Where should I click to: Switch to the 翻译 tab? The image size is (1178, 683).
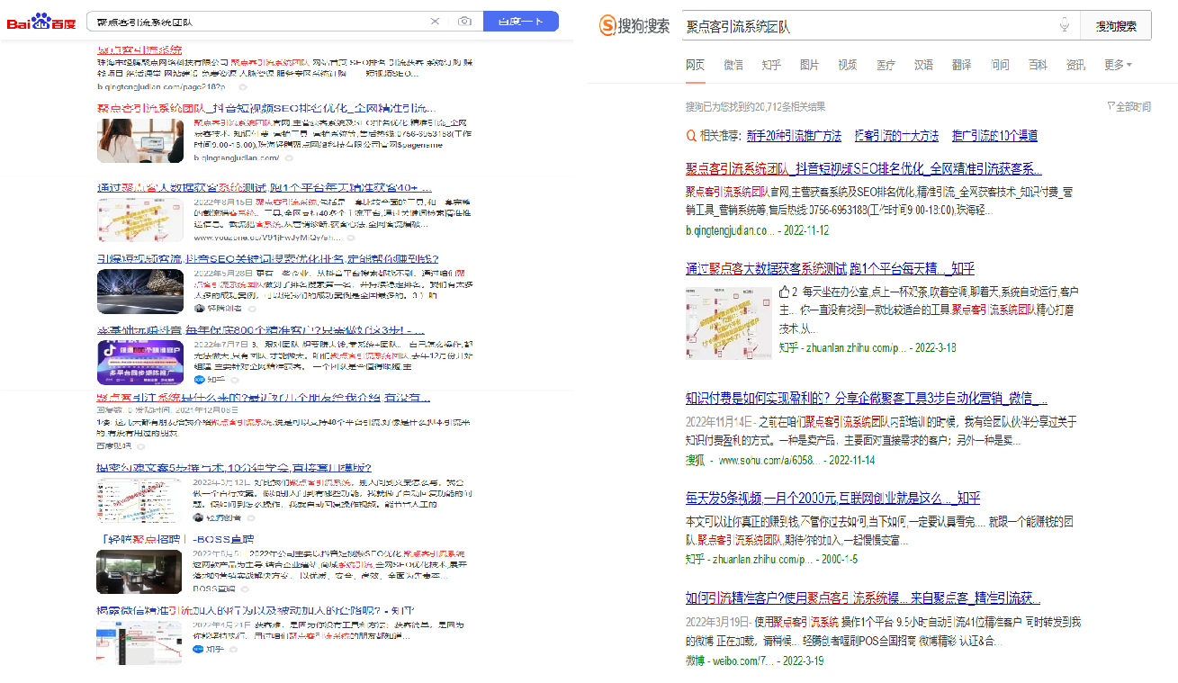pos(962,65)
